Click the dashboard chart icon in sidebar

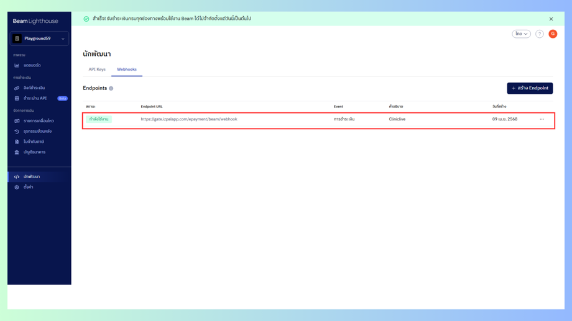coord(17,66)
